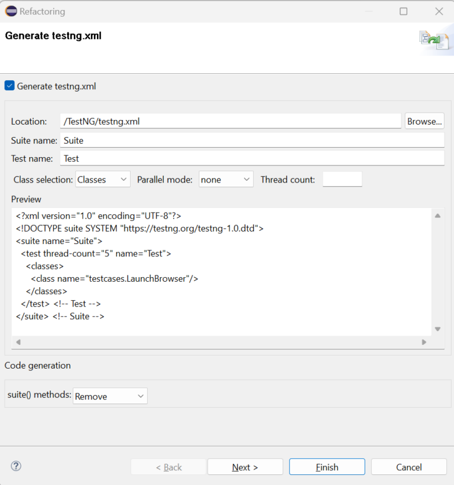Viewport: 454px width, 485px height.
Task: Click the horizontal scrollbar right arrow
Action: [424, 342]
